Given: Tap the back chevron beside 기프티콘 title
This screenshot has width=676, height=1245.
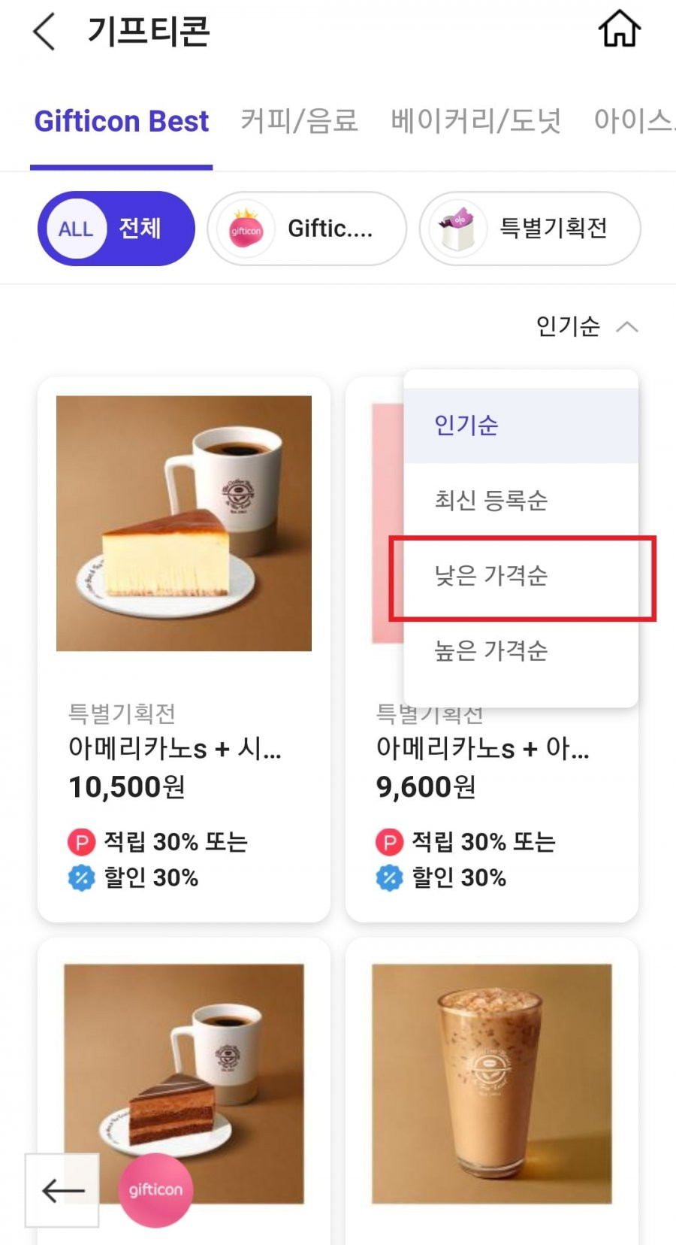Looking at the screenshot, I should pyautogui.click(x=44, y=32).
